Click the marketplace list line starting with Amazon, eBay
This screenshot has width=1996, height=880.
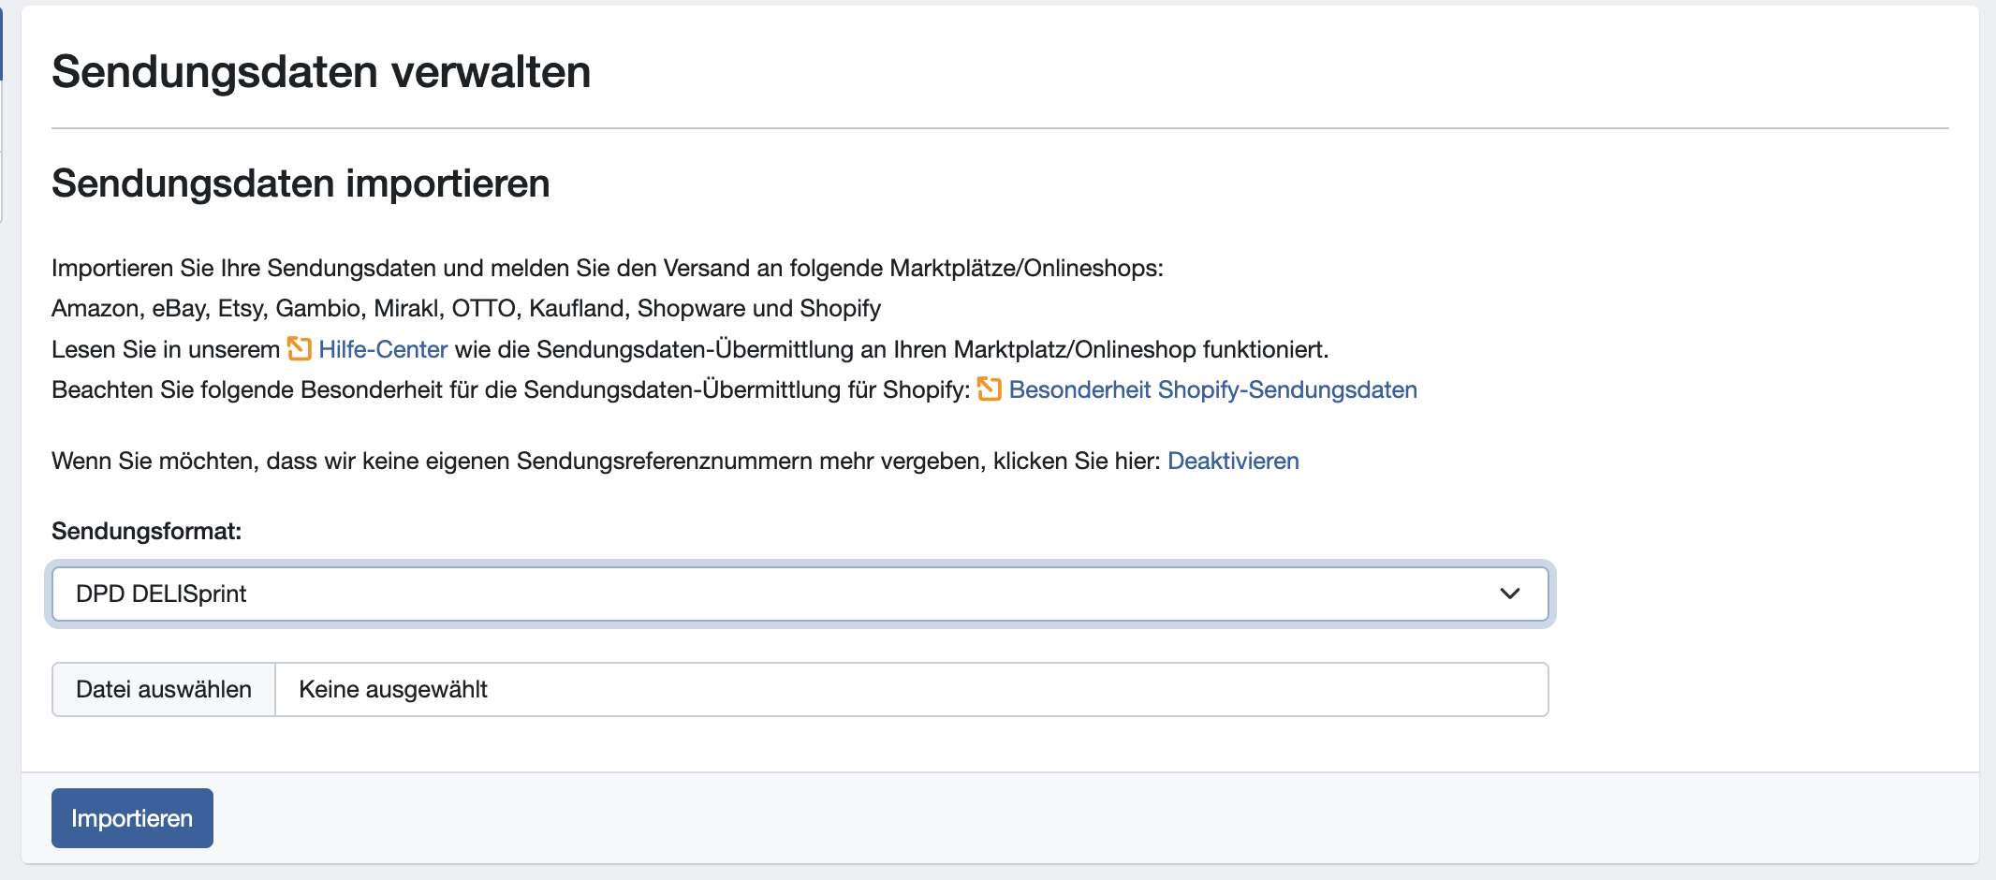pos(466,308)
